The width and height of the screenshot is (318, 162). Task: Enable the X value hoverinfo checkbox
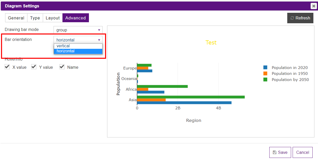click(7, 67)
